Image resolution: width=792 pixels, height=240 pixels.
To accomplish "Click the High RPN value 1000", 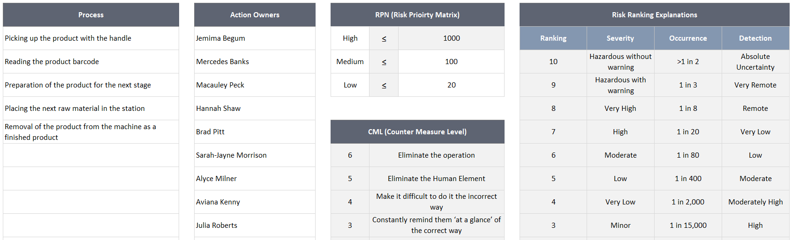I will (451, 38).
